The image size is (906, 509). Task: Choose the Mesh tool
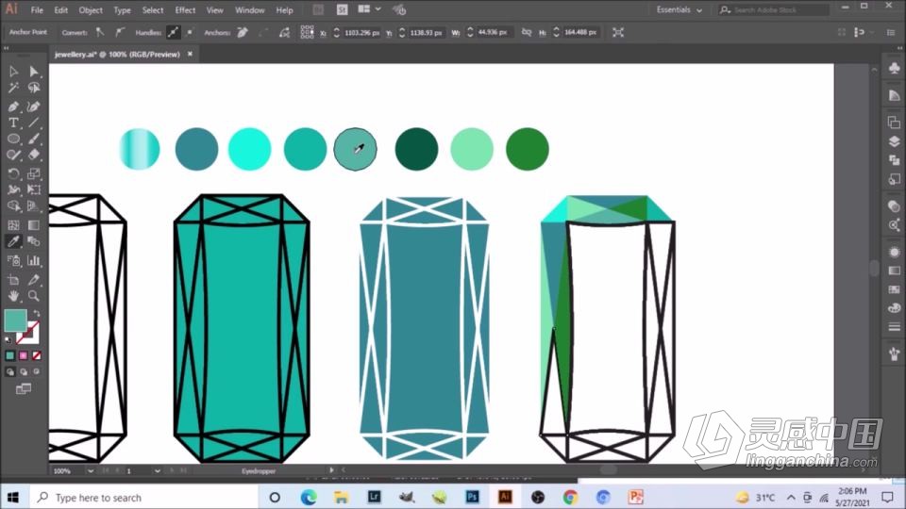click(x=13, y=225)
